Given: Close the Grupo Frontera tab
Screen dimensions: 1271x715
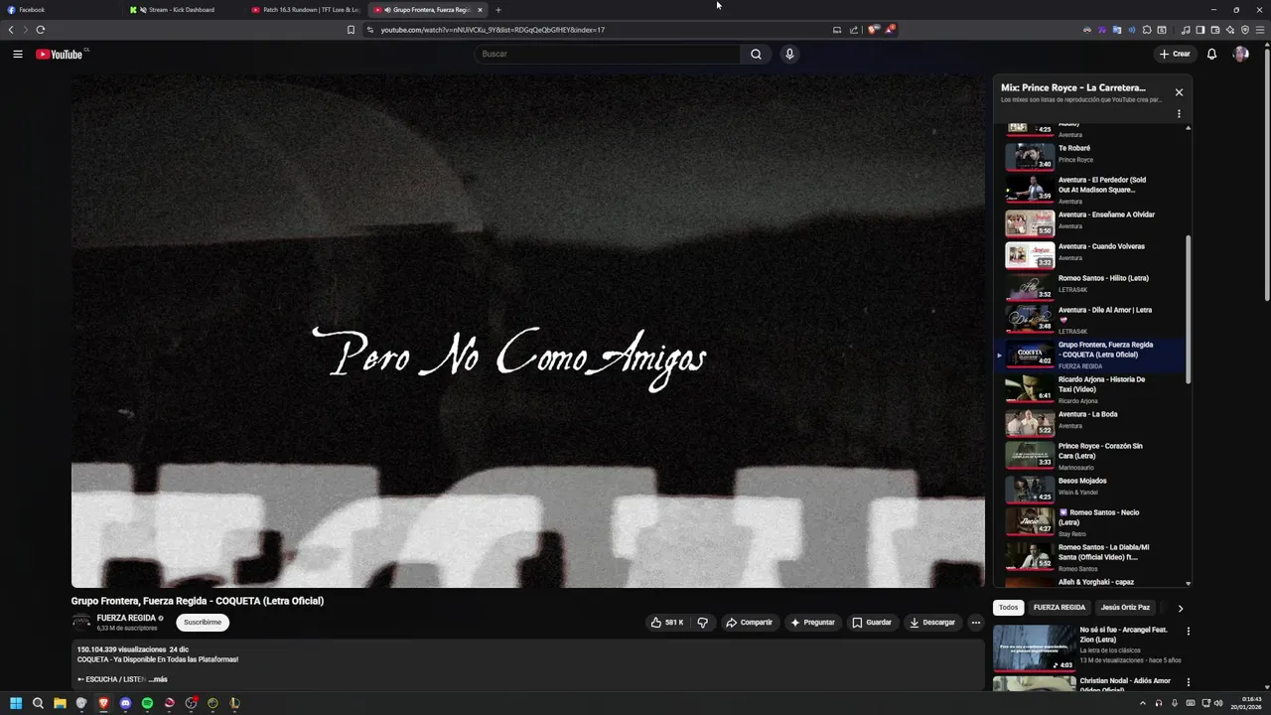Looking at the screenshot, I should pos(480,10).
